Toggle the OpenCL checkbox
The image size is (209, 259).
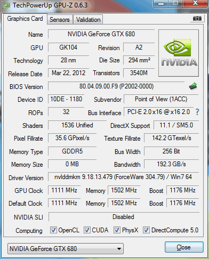(53, 230)
